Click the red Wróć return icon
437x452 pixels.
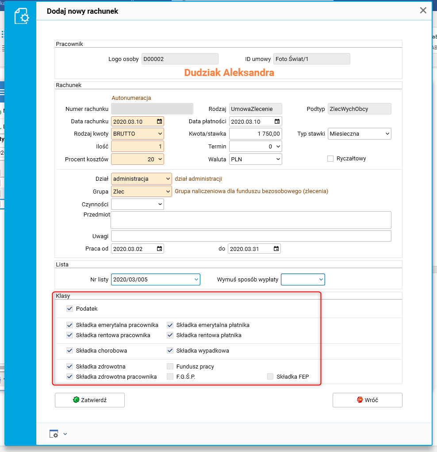[x=360, y=400]
